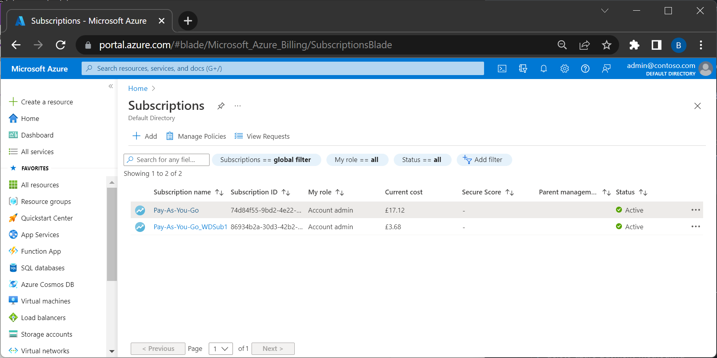
Task: Collapse the left sidebar menu
Action: pyautogui.click(x=111, y=86)
